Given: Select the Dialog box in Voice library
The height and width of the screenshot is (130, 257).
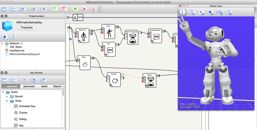Looking at the screenshot, I should (22, 119).
